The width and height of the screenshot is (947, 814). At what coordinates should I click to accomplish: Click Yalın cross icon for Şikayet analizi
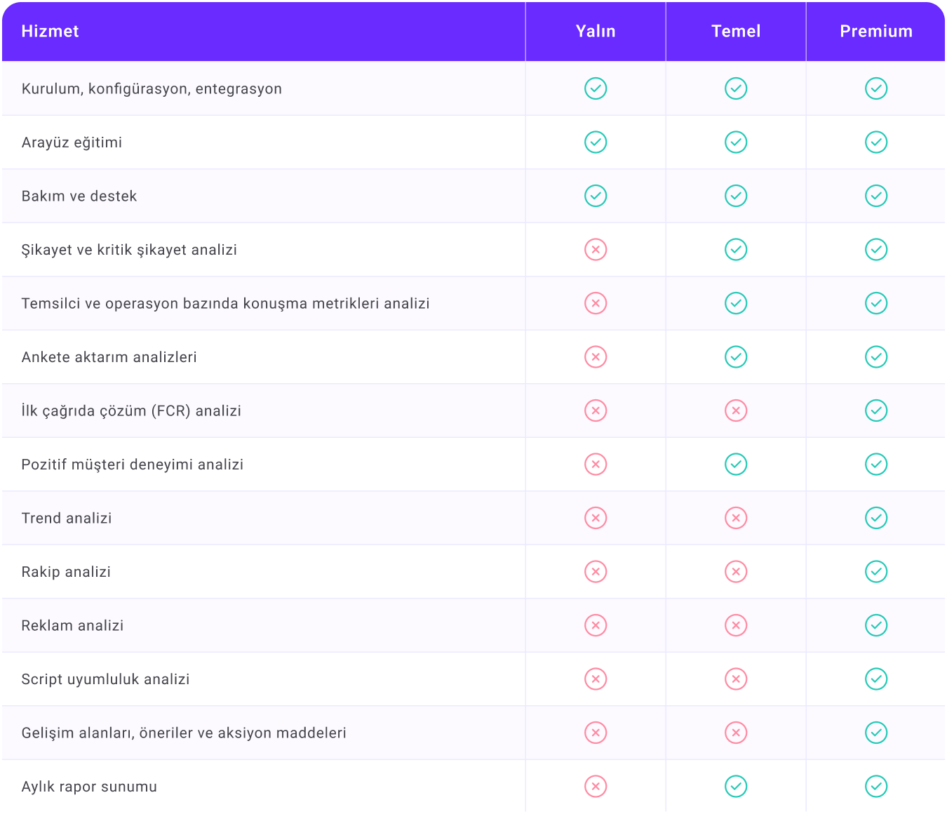click(x=596, y=250)
